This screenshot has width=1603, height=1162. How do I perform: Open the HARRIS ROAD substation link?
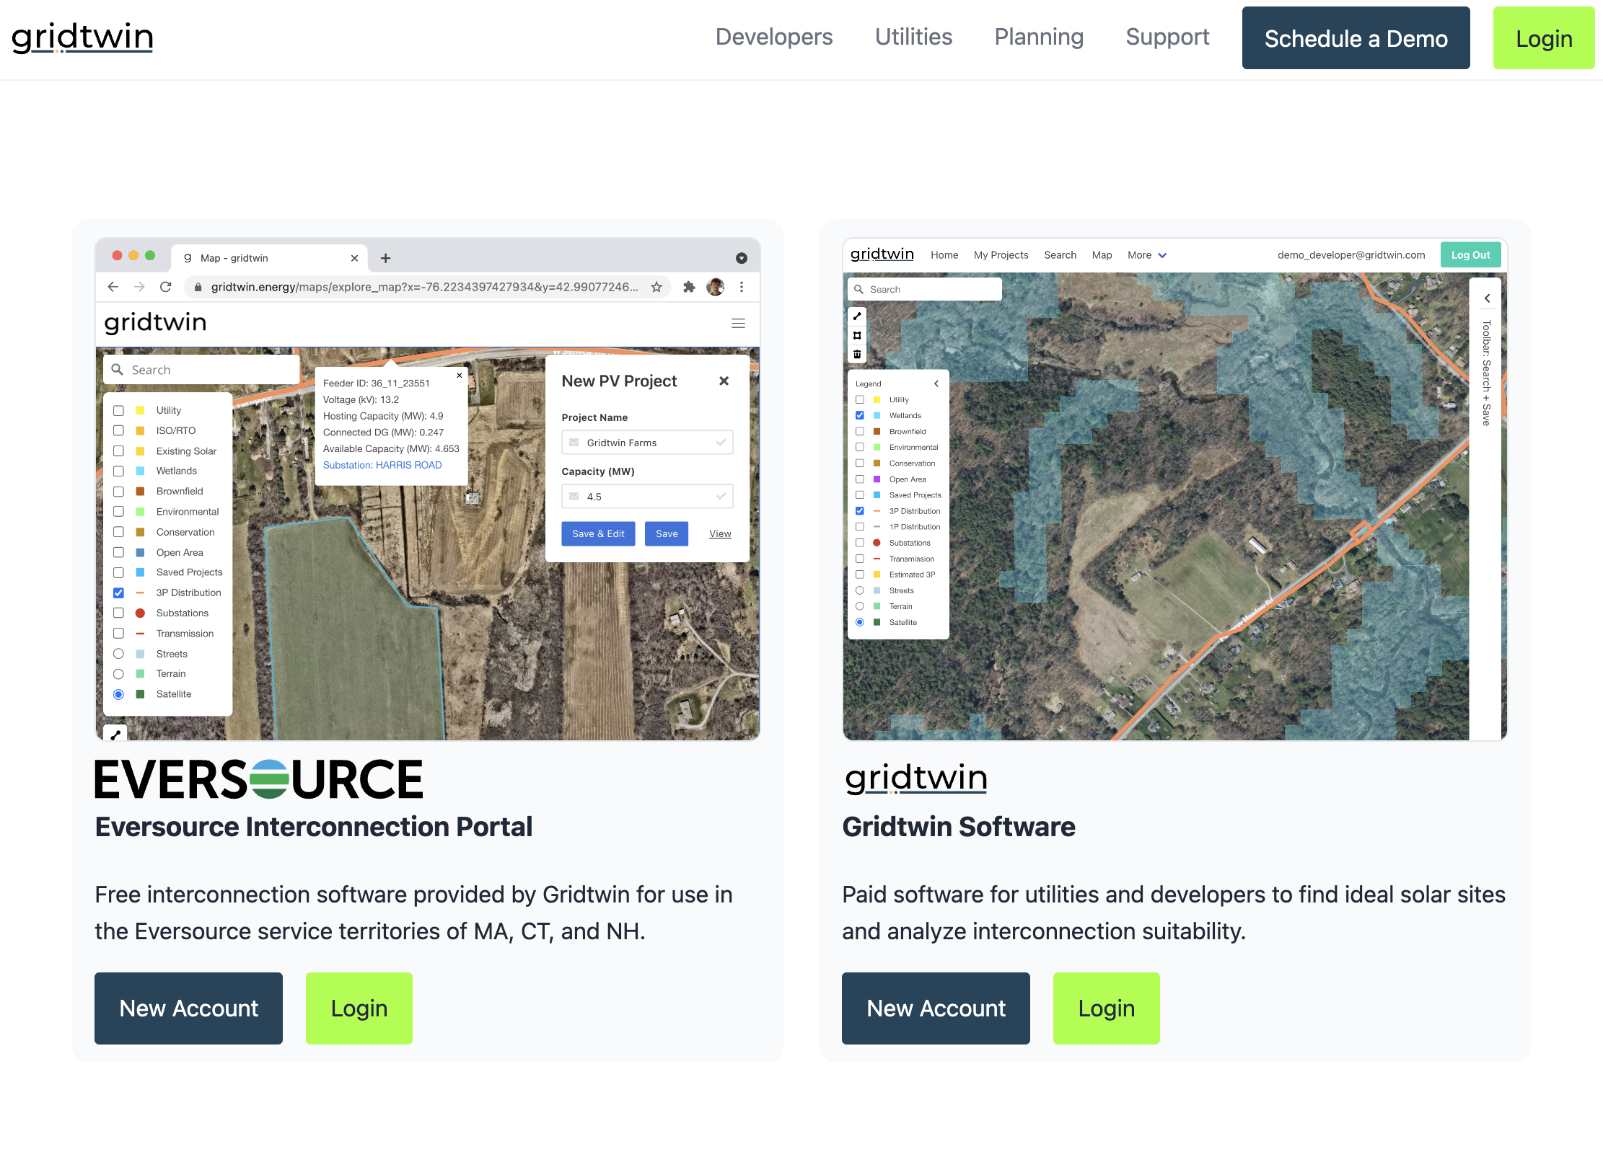click(408, 465)
